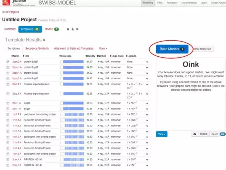The image size is (226, 170).
Task: Open the All Projects list
Action: (11, 12)
